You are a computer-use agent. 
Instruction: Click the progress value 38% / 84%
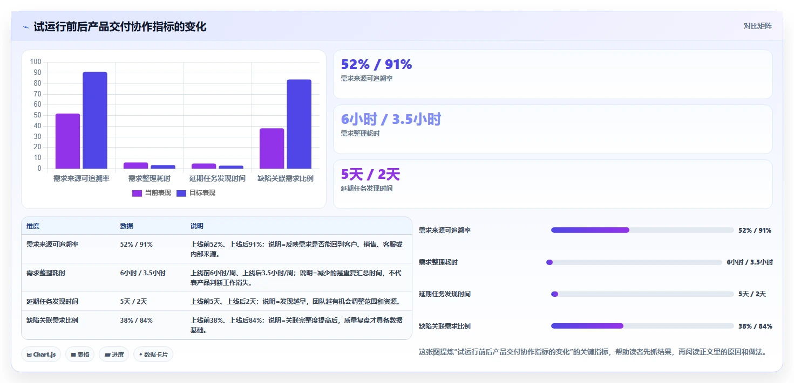click(x=755, y=326)
